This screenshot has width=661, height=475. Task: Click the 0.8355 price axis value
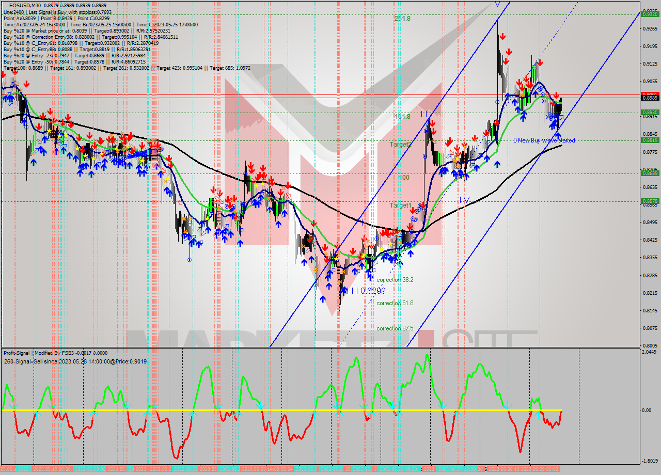pyautogui.click(x=650, y=257)
